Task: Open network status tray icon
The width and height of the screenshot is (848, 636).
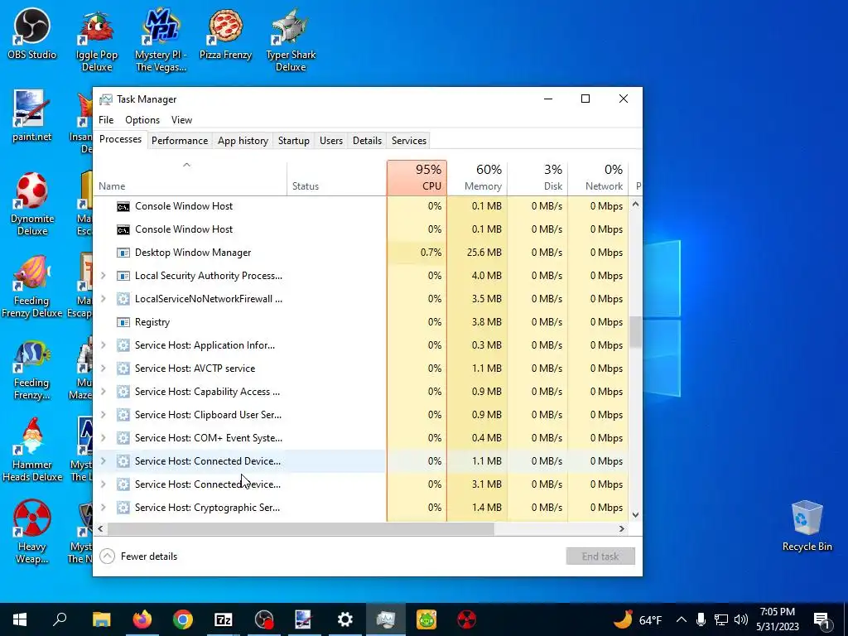Action: tap(721, 619)
